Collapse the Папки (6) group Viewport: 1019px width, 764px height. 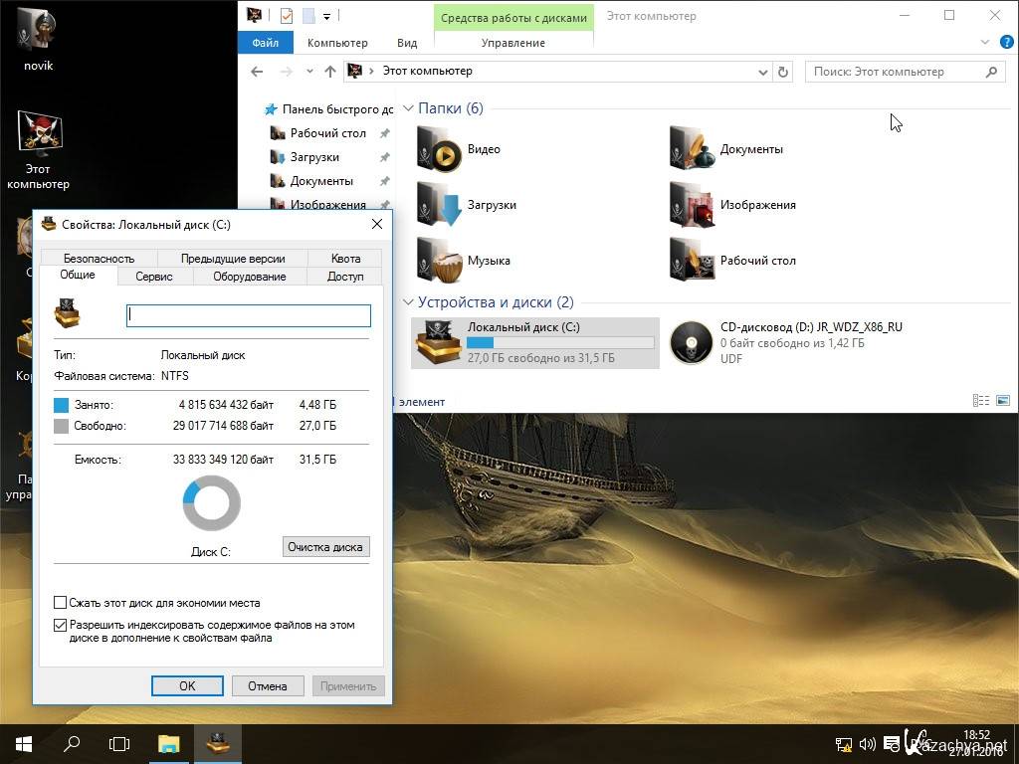point(408,108)
